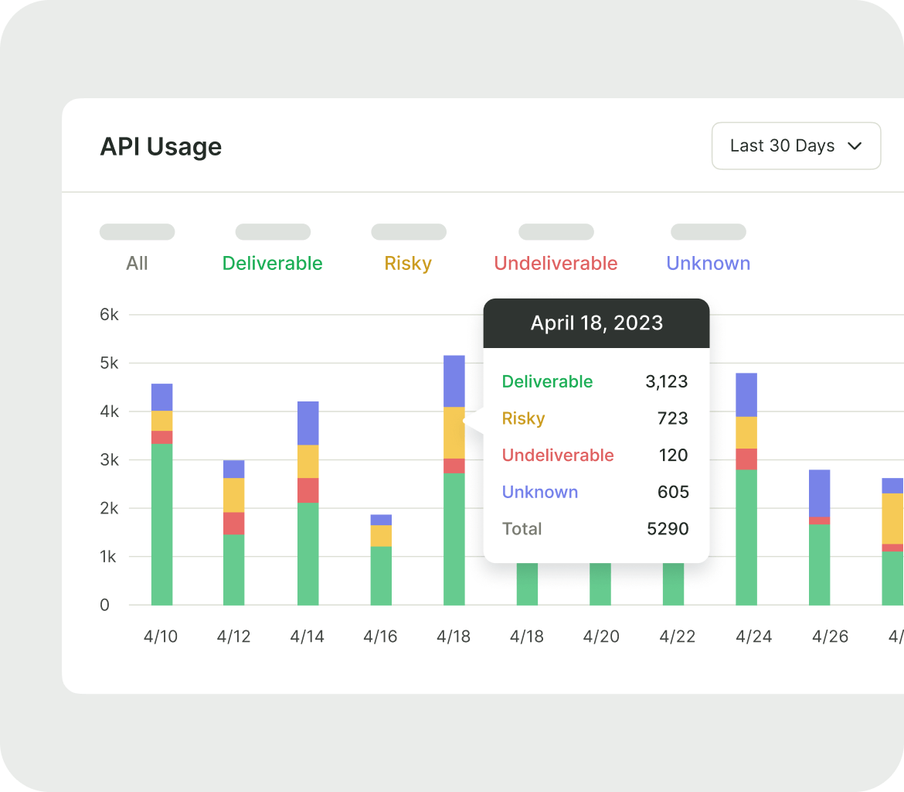Image resolution: width=904 pixels, height=792 pixels.
Task: Click the Unknown entry in the tooltip
Action: pyautogui.click(x=539, y=492)
